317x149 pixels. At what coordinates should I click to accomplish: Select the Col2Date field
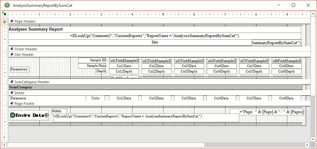(156, 66)
